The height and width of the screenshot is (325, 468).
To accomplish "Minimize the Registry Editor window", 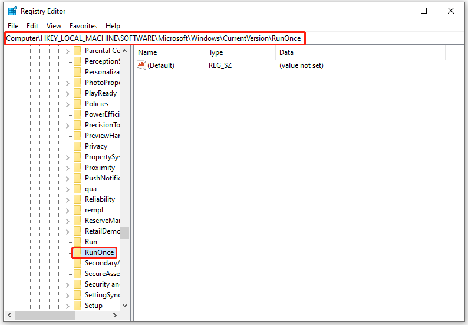I will [397, 11].
